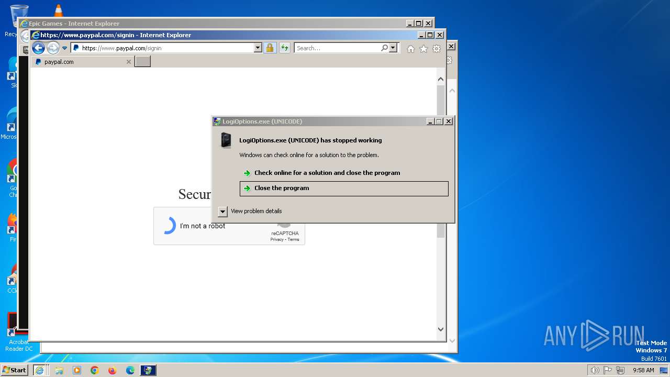Select the paypal.com tab

82,62
